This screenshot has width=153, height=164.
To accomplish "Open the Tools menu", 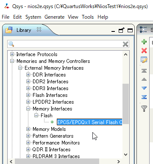I will 88,17.
